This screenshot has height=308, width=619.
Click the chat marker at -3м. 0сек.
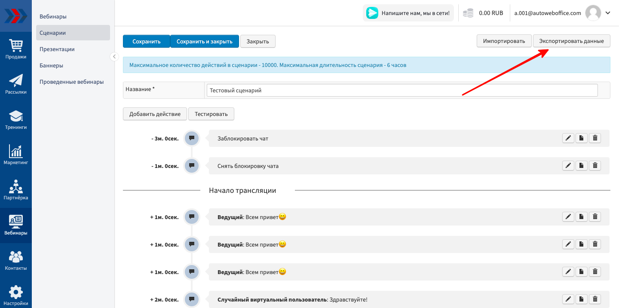coord(192,138)
